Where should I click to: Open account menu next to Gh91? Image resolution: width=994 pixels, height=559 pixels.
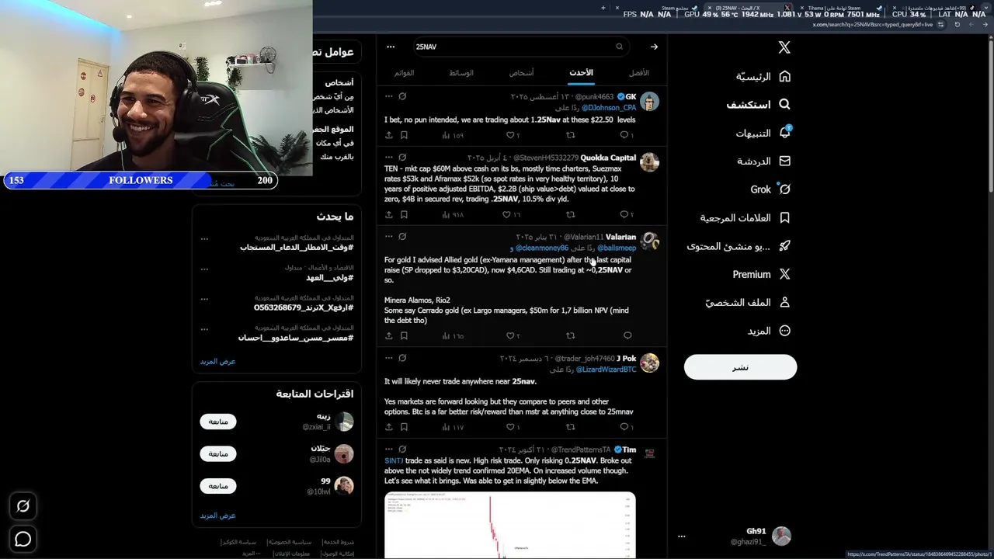(681, 536)
